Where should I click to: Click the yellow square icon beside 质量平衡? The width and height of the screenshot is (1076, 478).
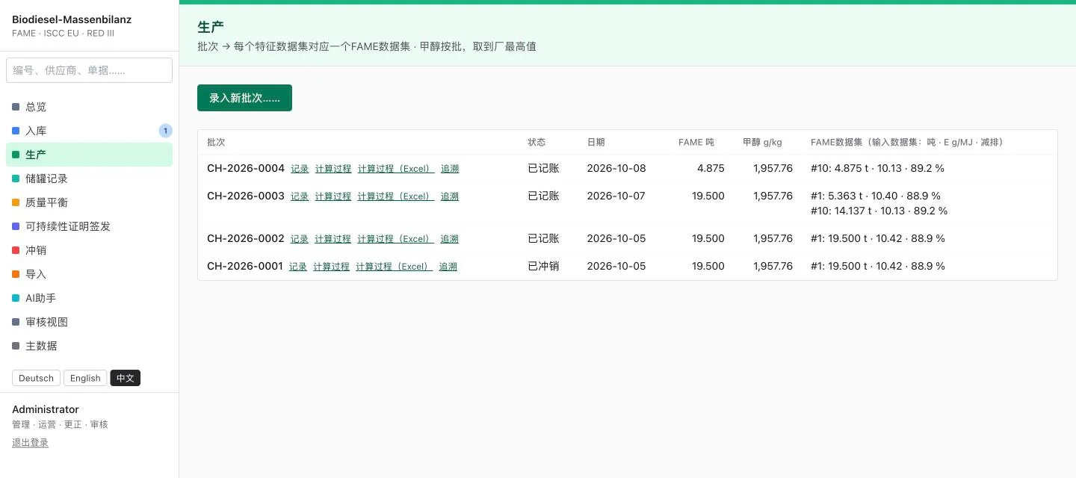[x=16, y=202]
